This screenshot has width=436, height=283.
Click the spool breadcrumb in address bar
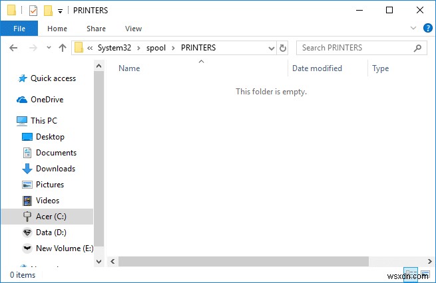(x=156, y=48)
